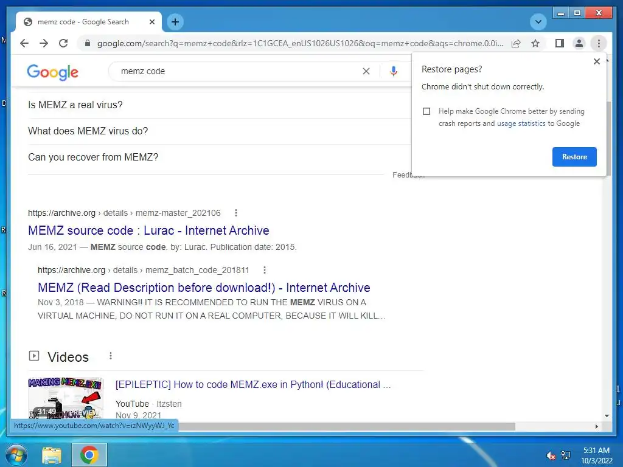Click the horizontal scrollbar thumb
623x467 pixels.
(346, 426)
